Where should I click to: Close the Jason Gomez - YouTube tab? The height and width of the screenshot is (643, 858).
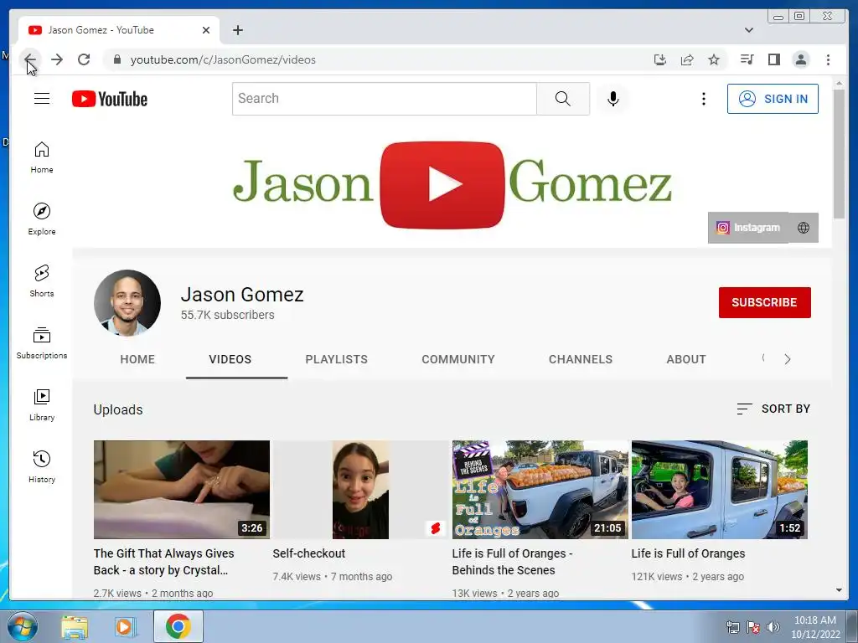[206, 30]
